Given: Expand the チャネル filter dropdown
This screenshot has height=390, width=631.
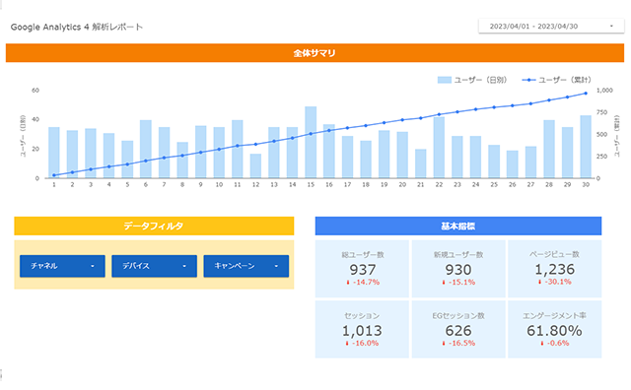Looking at the screenshot, I should tap(62, 266).
